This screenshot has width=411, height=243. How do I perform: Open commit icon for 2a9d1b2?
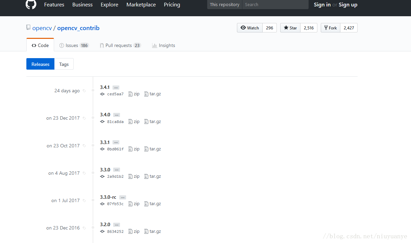pyautogui.click(x=102, y=176)
